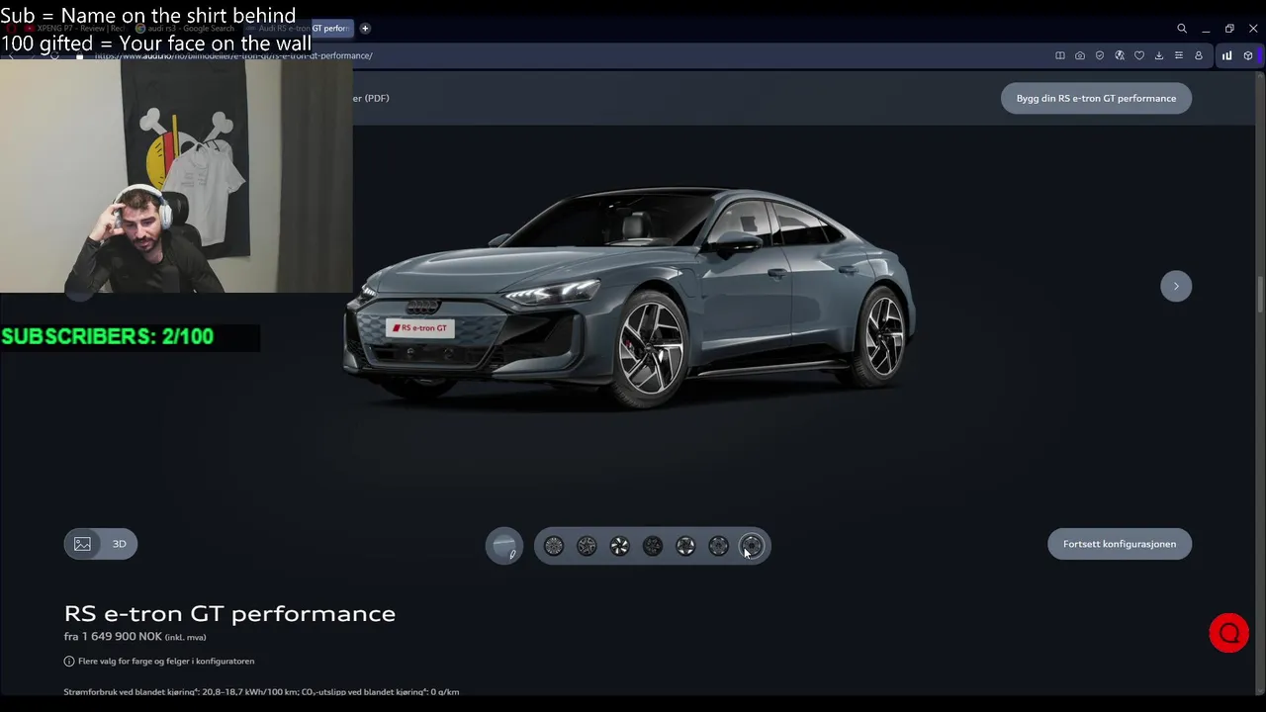Click the bar-chart sidebar icon
This screenshot has height=712, width=1266.
pyautogui.click(x=1227, y=55)
